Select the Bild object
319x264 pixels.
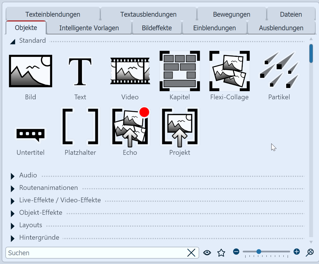[x=30, y=71]
